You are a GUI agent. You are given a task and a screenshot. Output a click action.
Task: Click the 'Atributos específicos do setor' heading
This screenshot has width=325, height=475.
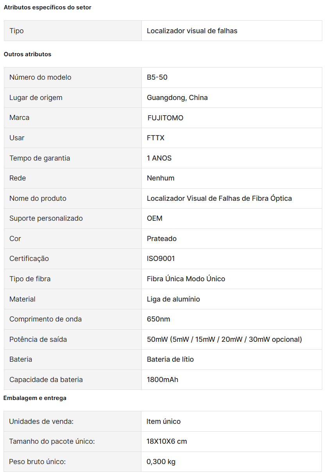point(47,7)
